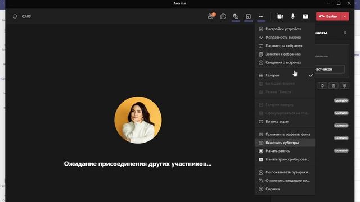Open the meeting chat icon

click(223, 16)
